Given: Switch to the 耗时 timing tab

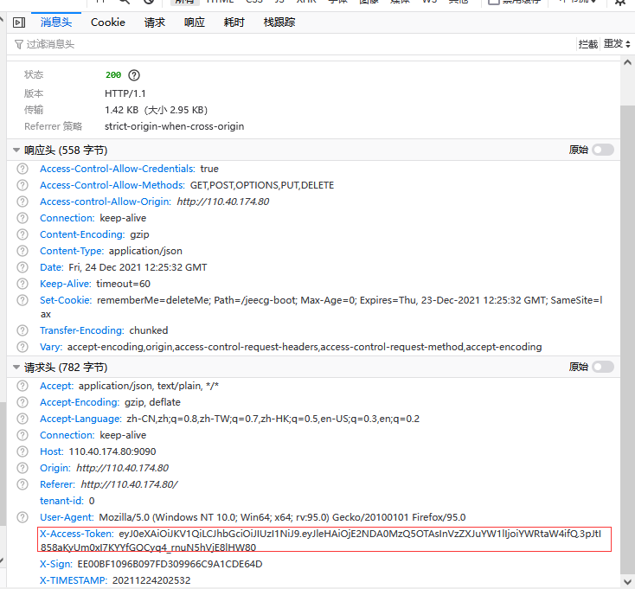Looking at the screenshot, I should click(x=234, y=22).
